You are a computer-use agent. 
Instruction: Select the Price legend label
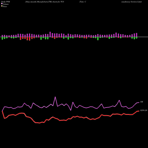5,7
